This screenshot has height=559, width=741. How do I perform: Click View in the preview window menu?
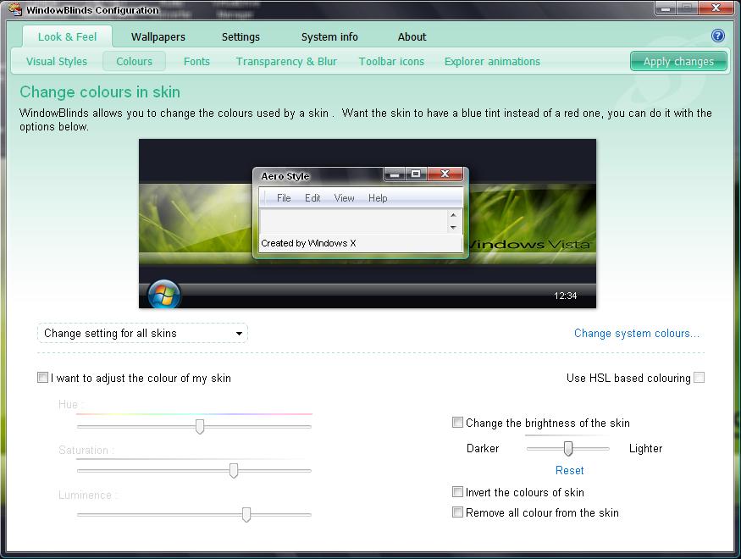point(344,198)
